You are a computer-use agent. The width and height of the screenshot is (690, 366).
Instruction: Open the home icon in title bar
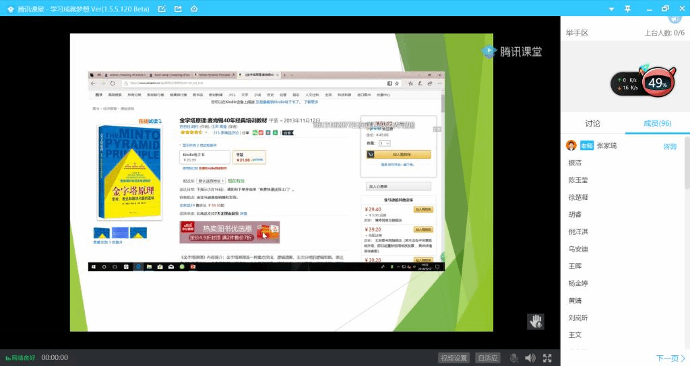194,9
